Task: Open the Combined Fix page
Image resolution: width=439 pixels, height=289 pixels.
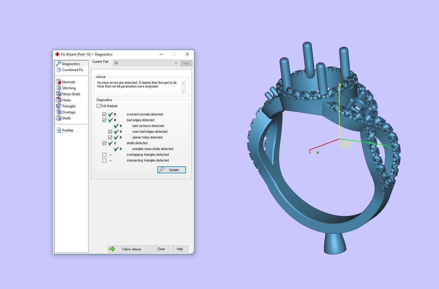Action: point(70,70)
